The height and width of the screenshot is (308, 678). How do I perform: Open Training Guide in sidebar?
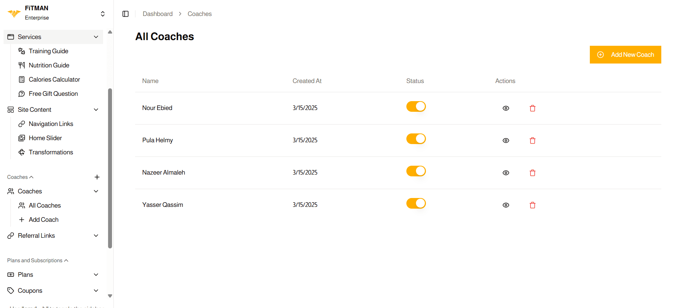[x=48, y=51]
